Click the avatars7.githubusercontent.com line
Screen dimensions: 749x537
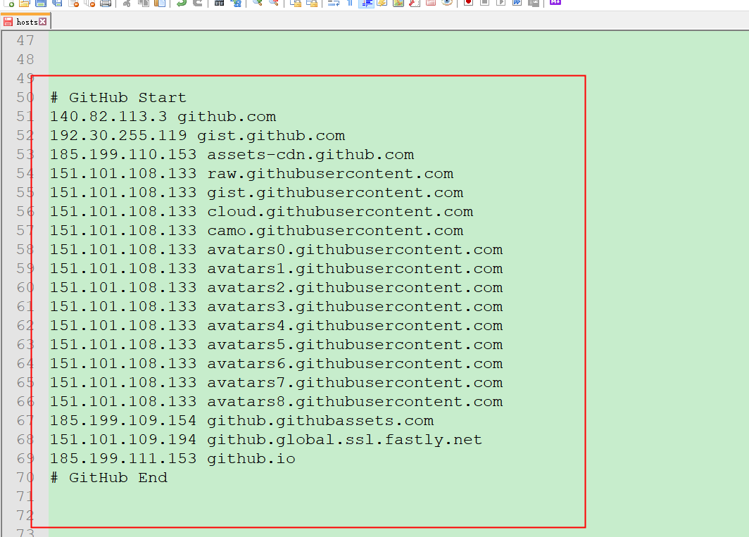coord(276,383)
